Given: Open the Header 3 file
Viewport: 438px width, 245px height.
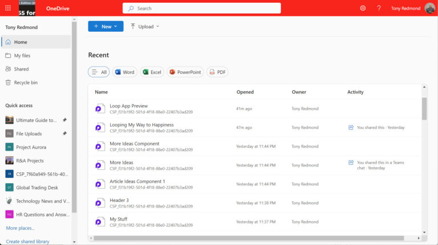Looking at the screenshot, I should pos(119,200).
